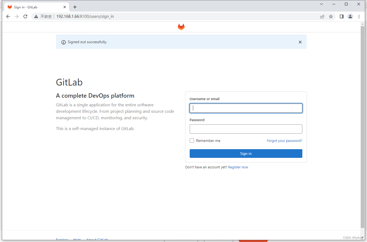The height and width of the screenshot is (242, 367).
Task: Open a new browser tab
Action: pyautogui.click(x=75, y=7)
